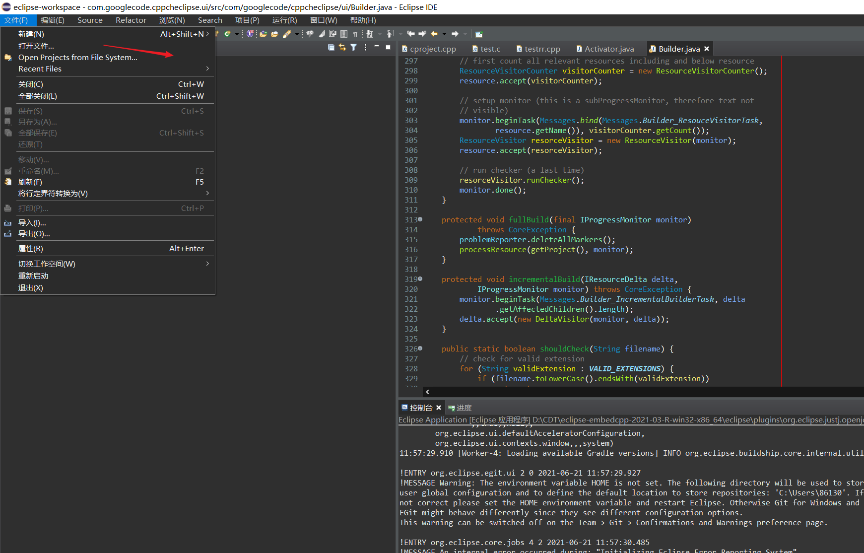The width and height of the screenshot is (864, 553).
Task: Click the filter funnel icon
Action: (353, 48)
